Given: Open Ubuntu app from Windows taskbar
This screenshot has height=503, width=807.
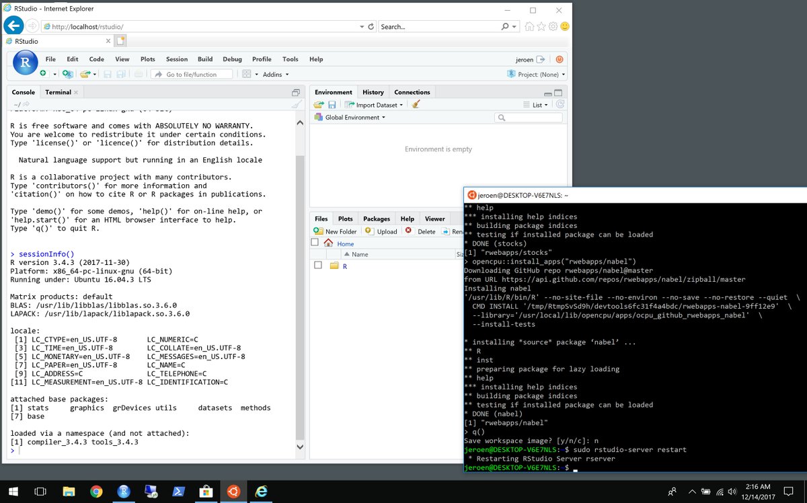Looking at the screenshot, I should point(233,492).
